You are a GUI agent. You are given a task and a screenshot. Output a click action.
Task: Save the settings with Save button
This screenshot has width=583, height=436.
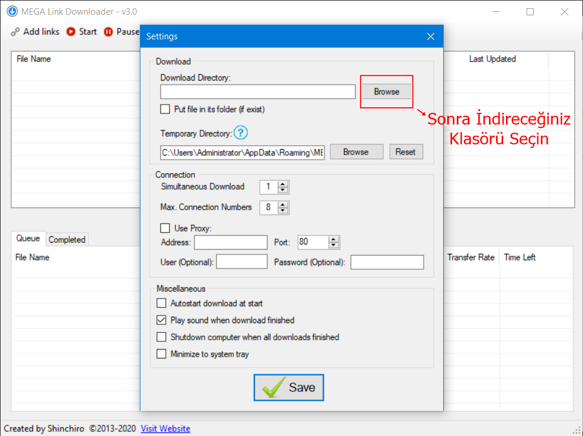pos(289,388)
